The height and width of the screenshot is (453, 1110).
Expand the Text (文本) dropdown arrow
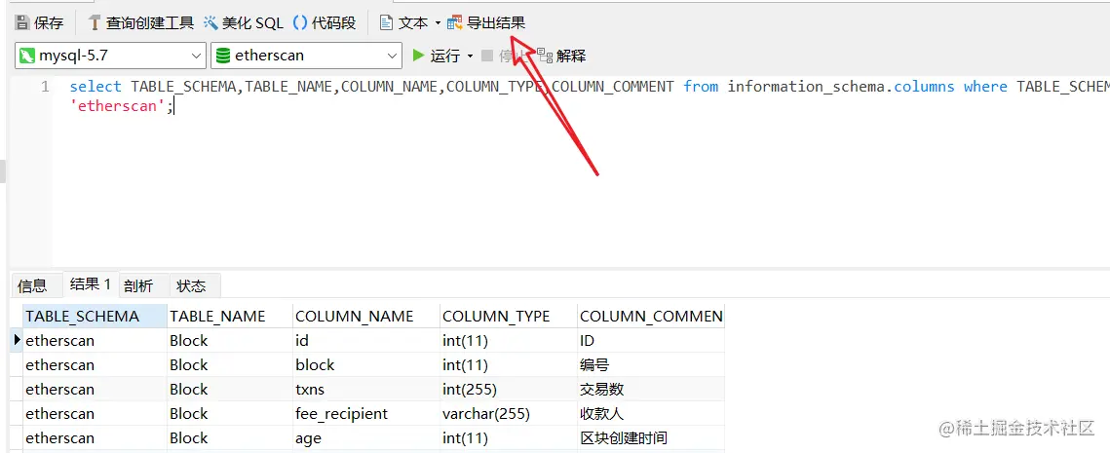click(438, 23)
